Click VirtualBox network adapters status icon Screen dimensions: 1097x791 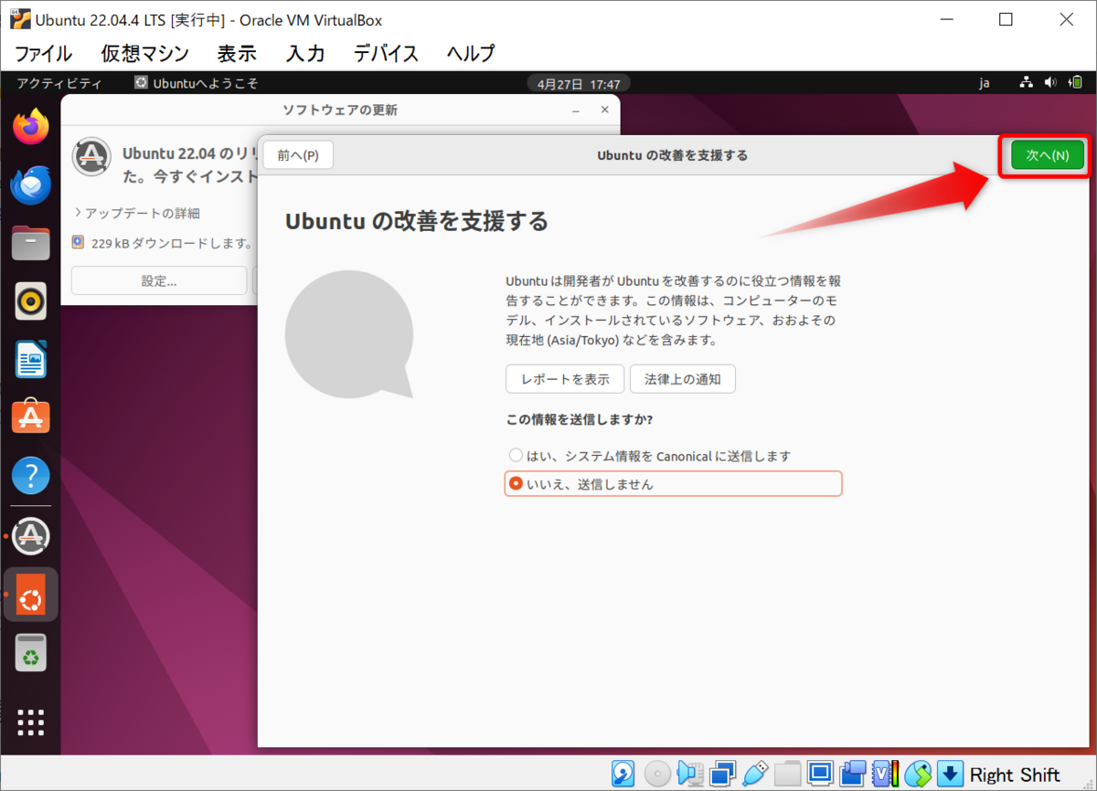[x=723, y=775]
